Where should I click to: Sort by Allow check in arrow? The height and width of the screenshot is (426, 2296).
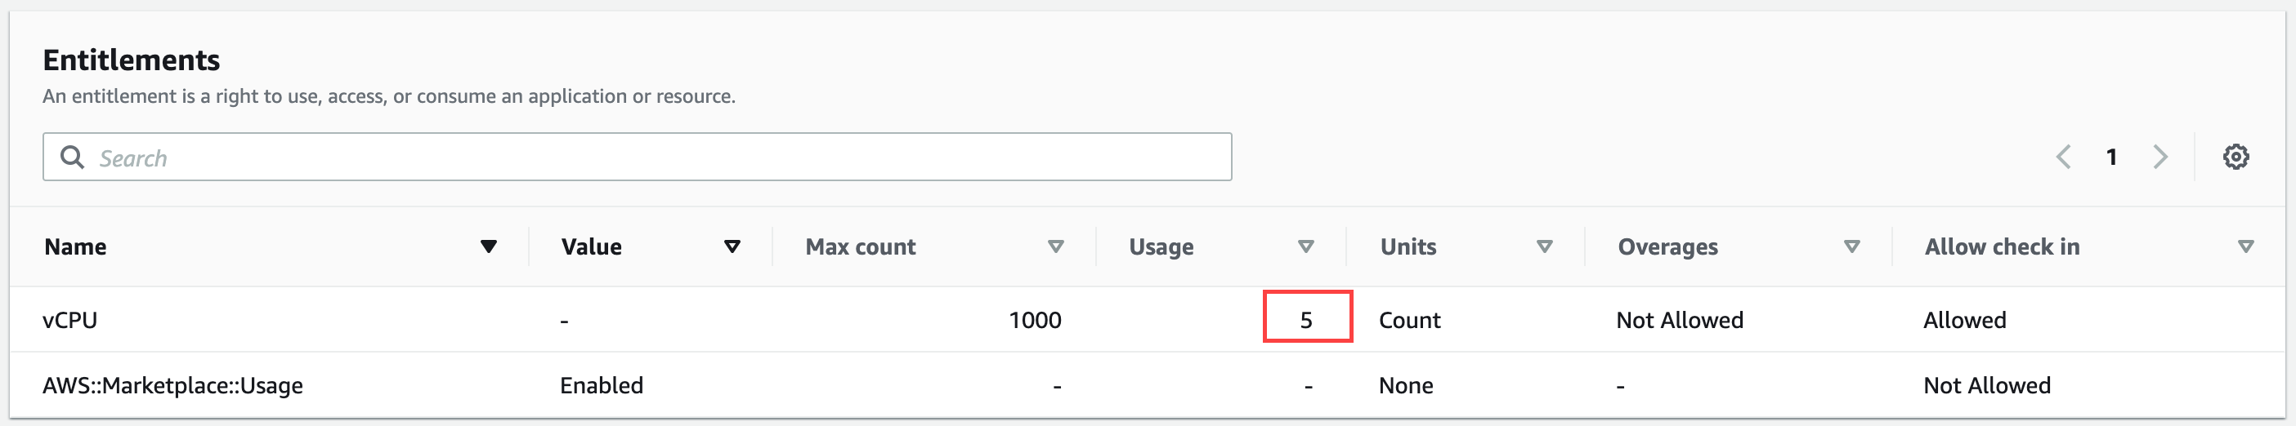[2245, 246]
